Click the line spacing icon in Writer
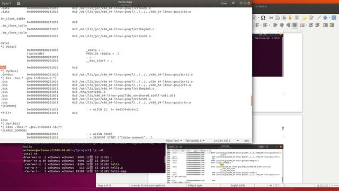The width and height of the screenshot is (339, 191). pyautogui.click(x=302, y=25)
